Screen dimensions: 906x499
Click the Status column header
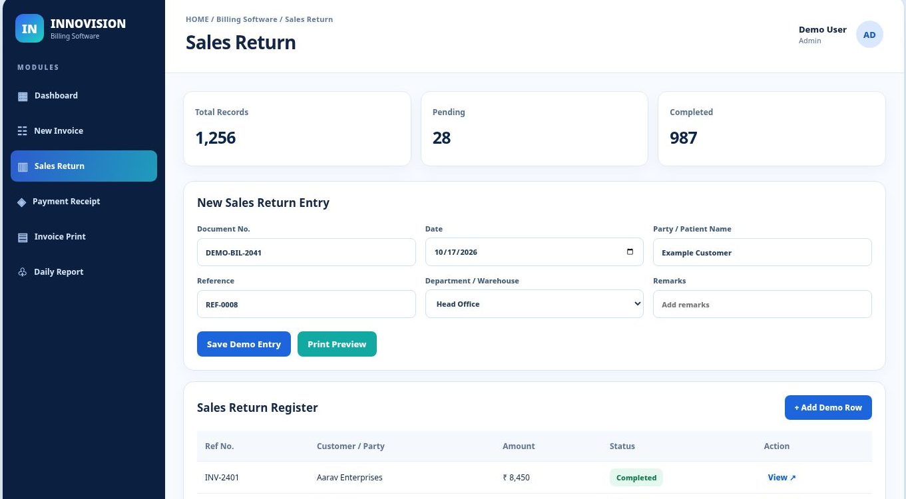point(622,446)
